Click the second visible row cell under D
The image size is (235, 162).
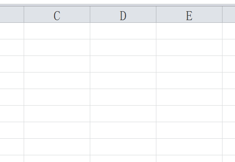(x=123, y=47)
